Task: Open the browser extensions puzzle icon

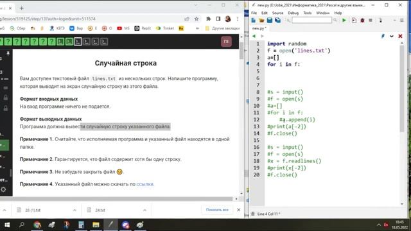Action: (x=208, y=19)
